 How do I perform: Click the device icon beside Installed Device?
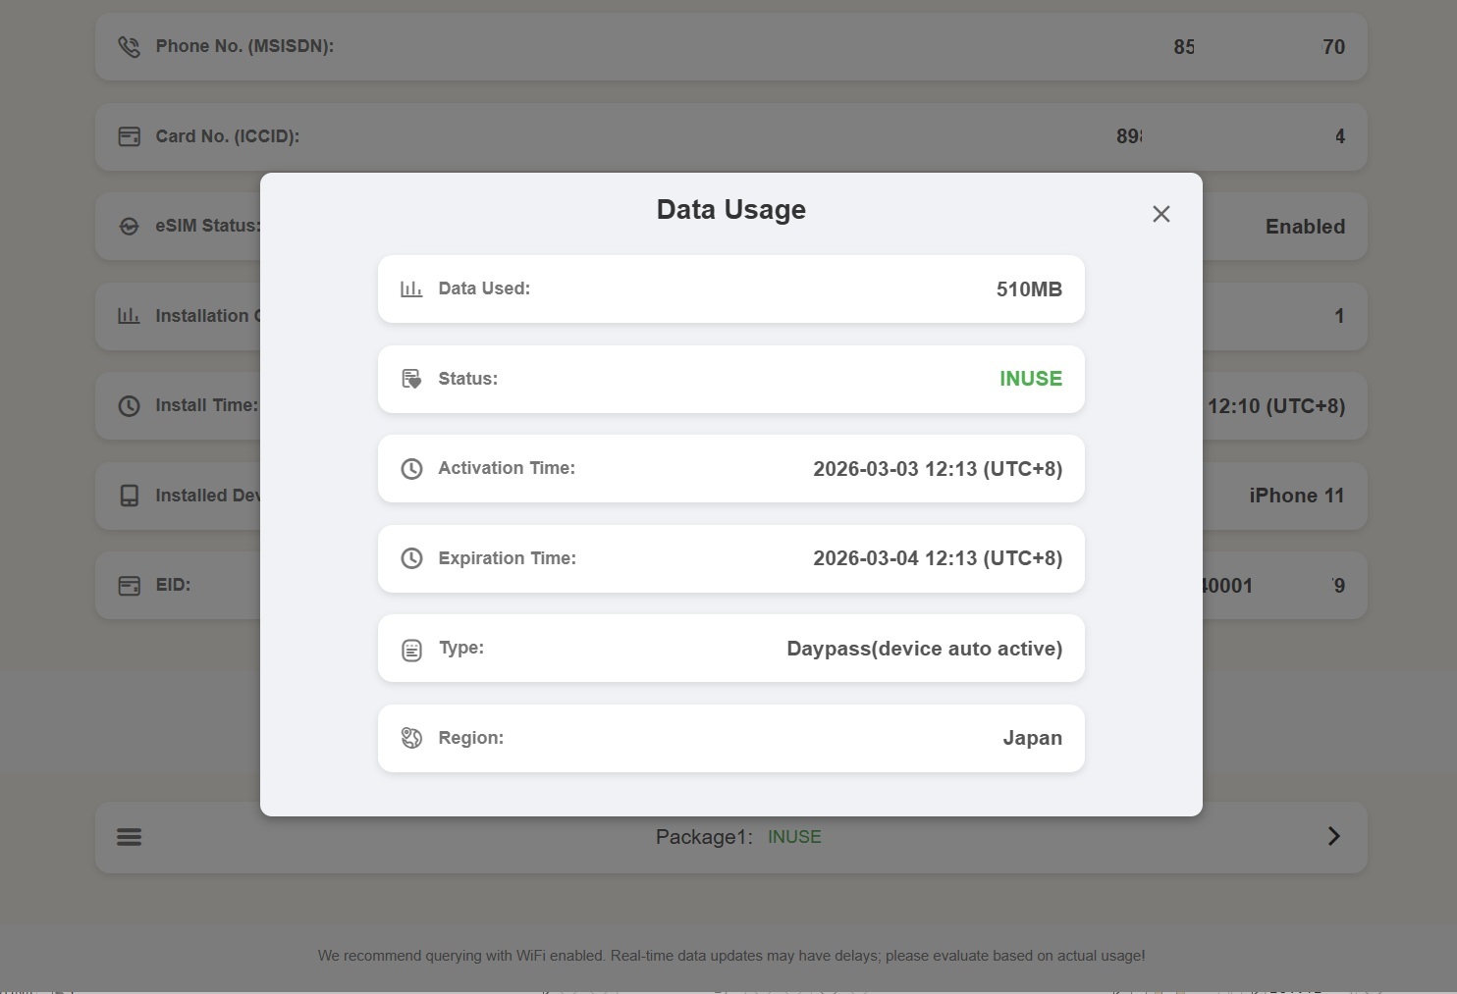[129, 496]
